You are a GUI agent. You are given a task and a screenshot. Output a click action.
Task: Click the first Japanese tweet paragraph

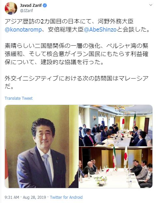coord(77,25)
